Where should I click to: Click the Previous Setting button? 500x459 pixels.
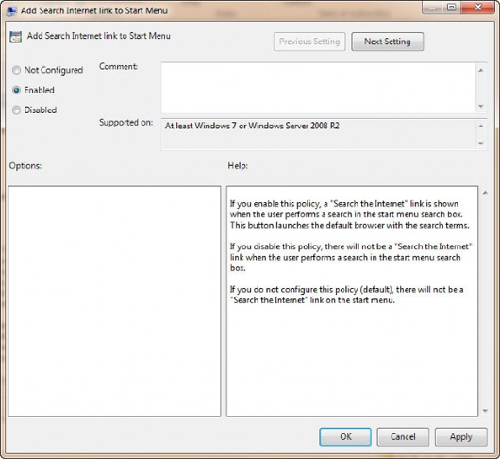tap(309, 42)
